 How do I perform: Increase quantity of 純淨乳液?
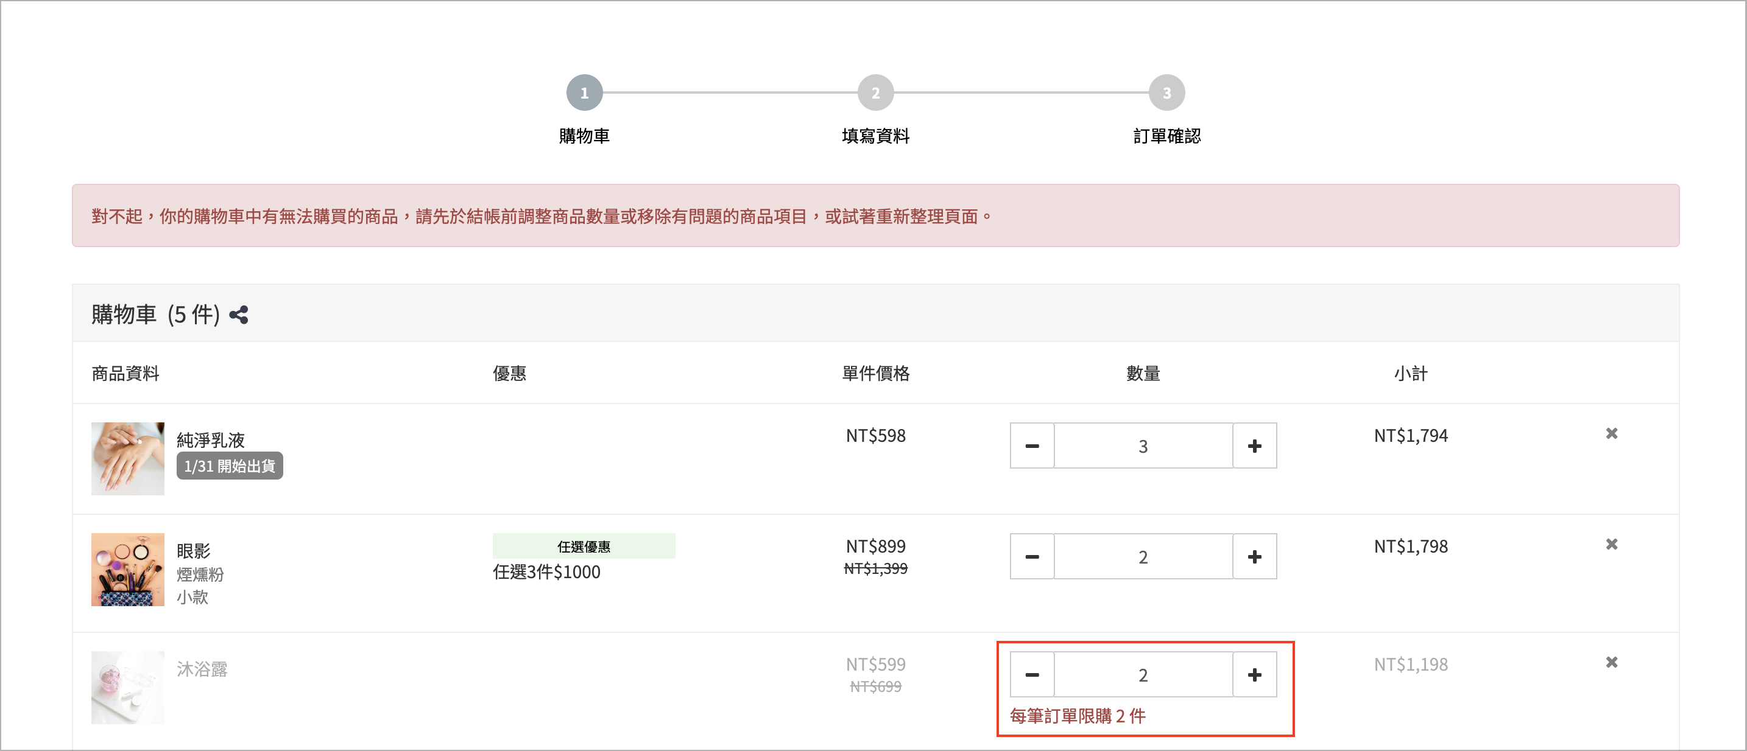coord(1254,445)
